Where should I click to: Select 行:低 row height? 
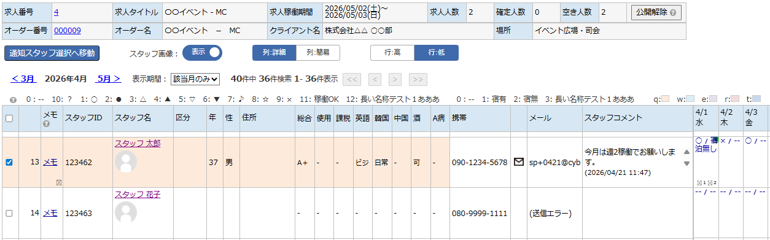(x=437, y=53)
